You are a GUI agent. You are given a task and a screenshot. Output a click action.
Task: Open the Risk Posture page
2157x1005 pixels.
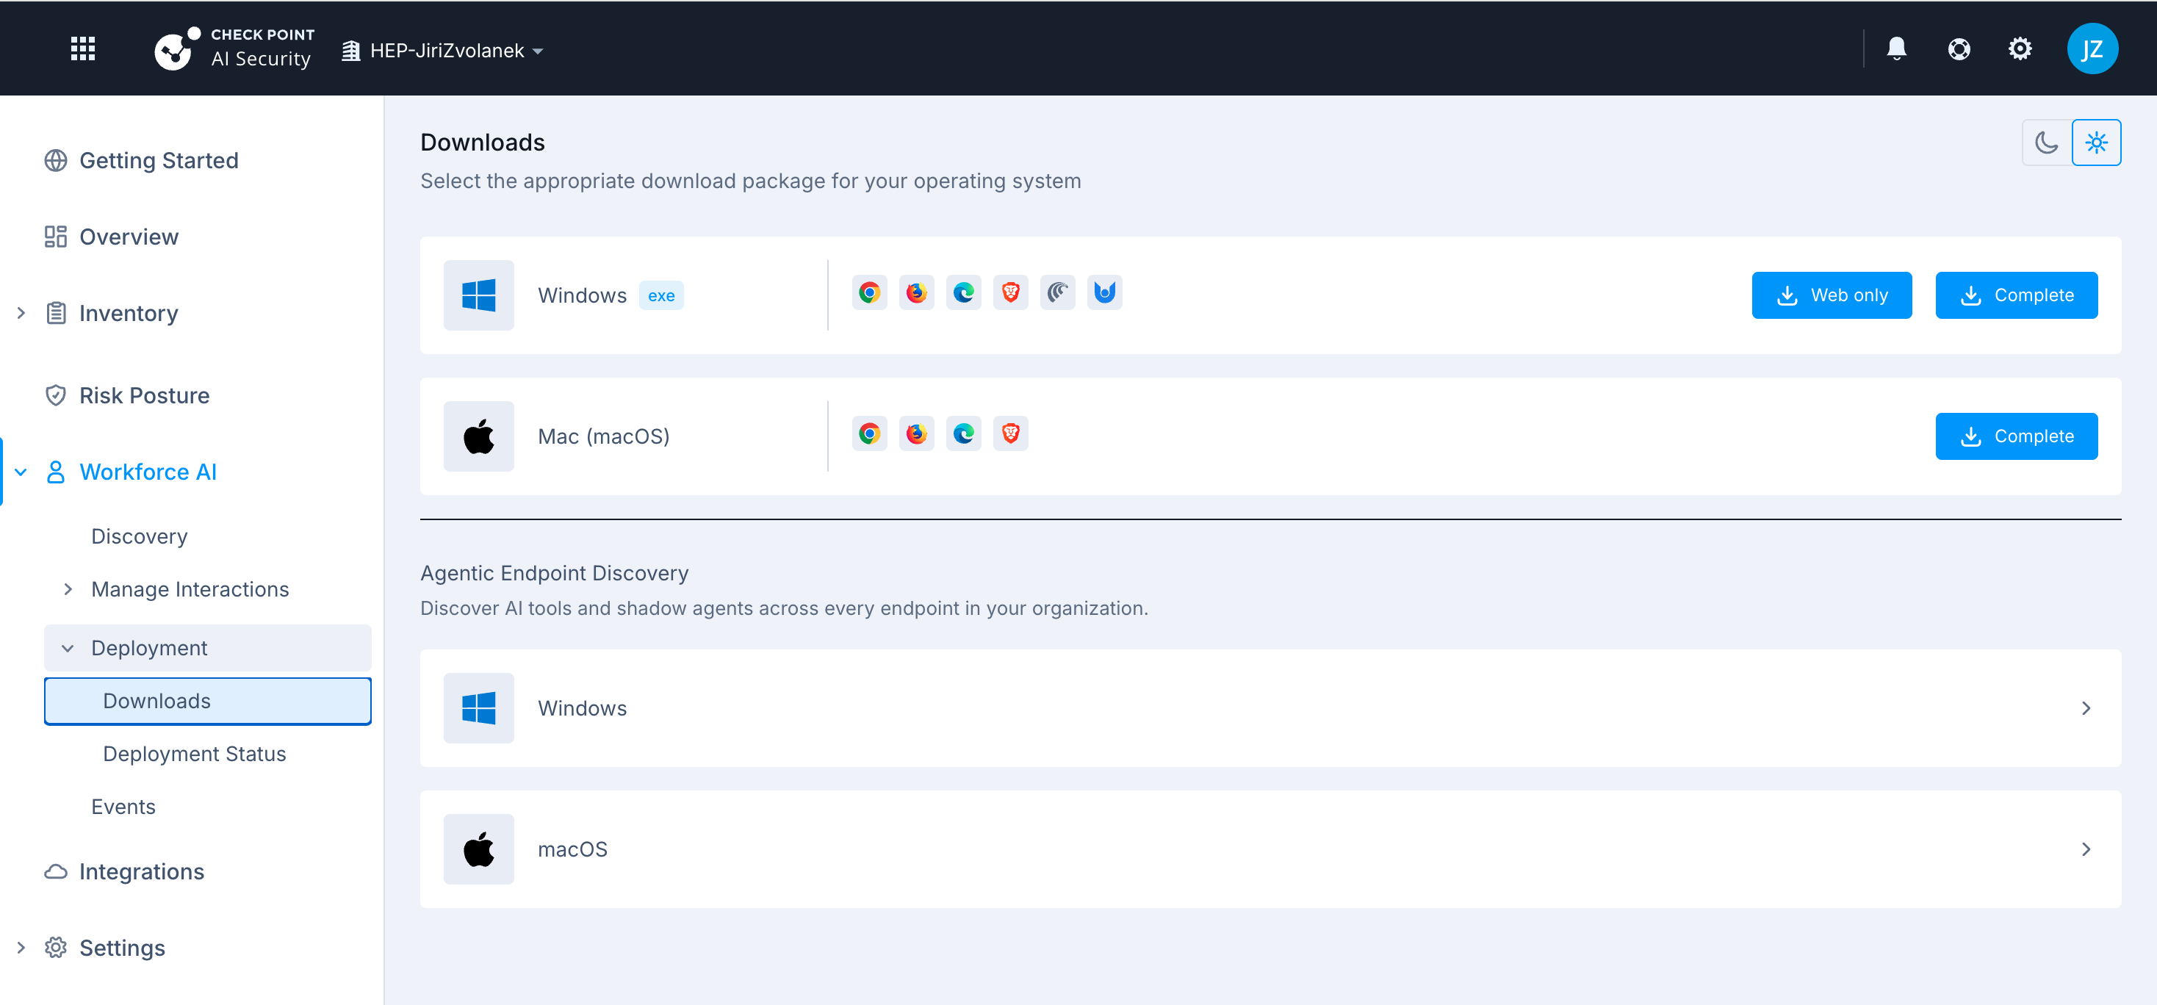click(x=145, y=395)
